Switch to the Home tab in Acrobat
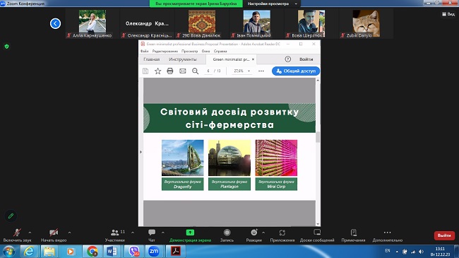This screenshot has height=258, width=459. [152, 59]
